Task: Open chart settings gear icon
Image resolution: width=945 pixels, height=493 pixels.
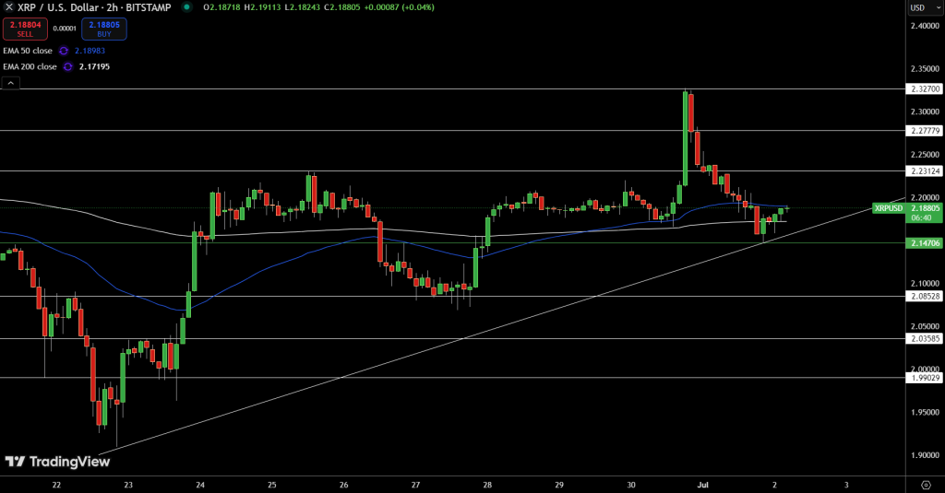Action: pyautogui.click(x=927, y=485)
